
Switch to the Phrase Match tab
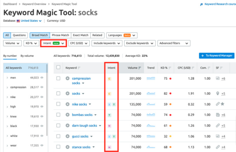tap(60, 35)
